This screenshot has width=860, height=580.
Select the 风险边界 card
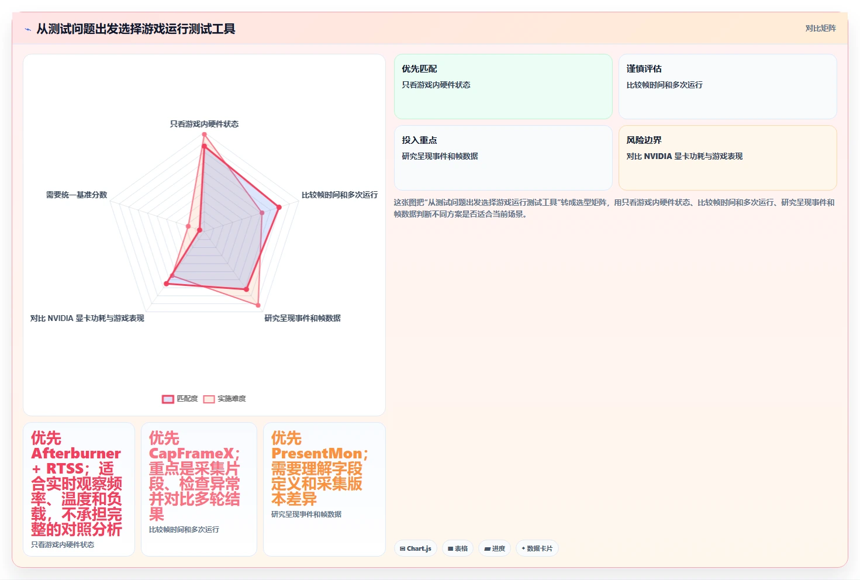728,158
